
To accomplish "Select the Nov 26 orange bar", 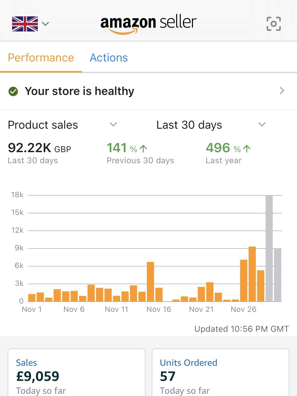I will click(x=243, y=280).
